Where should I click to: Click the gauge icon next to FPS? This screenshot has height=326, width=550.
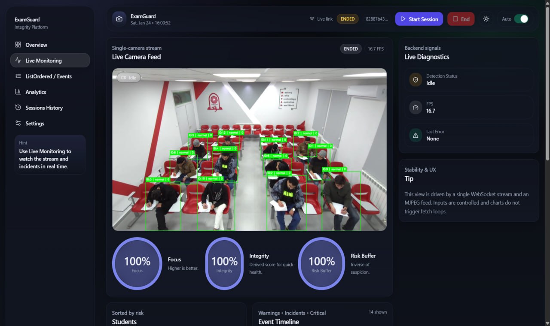coord(416,107)
